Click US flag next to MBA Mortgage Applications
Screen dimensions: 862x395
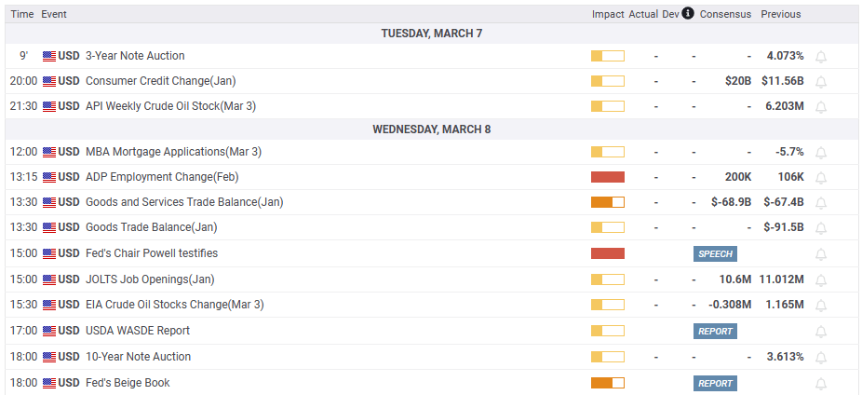[49, 152]
